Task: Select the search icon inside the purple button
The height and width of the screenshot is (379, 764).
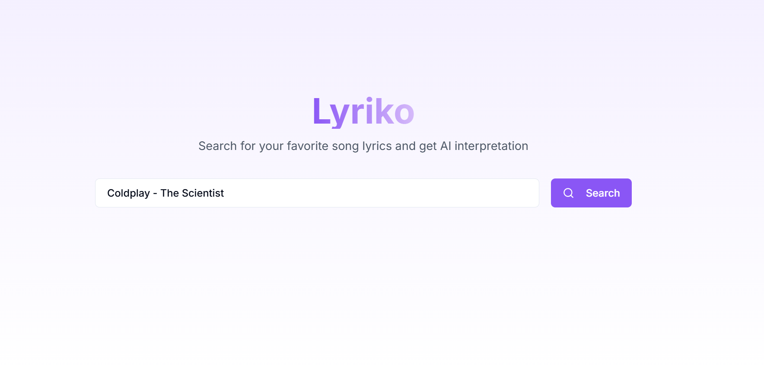Action: click(567, 193)
